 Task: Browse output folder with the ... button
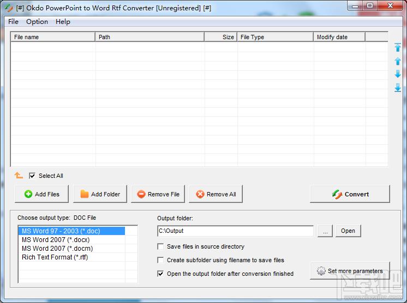(x=325, y=231)
